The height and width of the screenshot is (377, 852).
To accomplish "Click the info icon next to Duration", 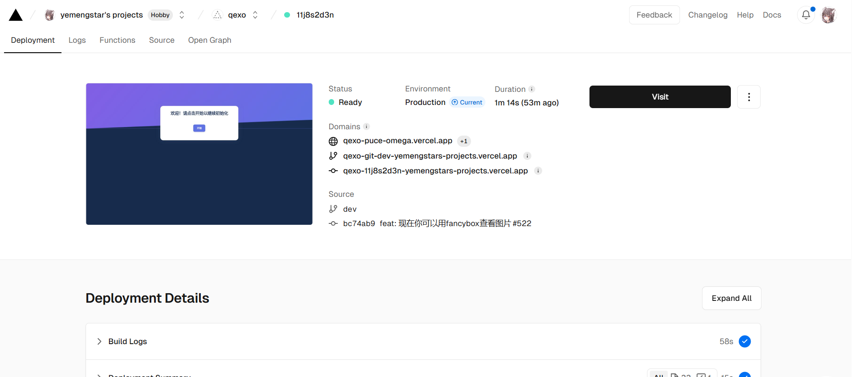I will tap(531, 89).
